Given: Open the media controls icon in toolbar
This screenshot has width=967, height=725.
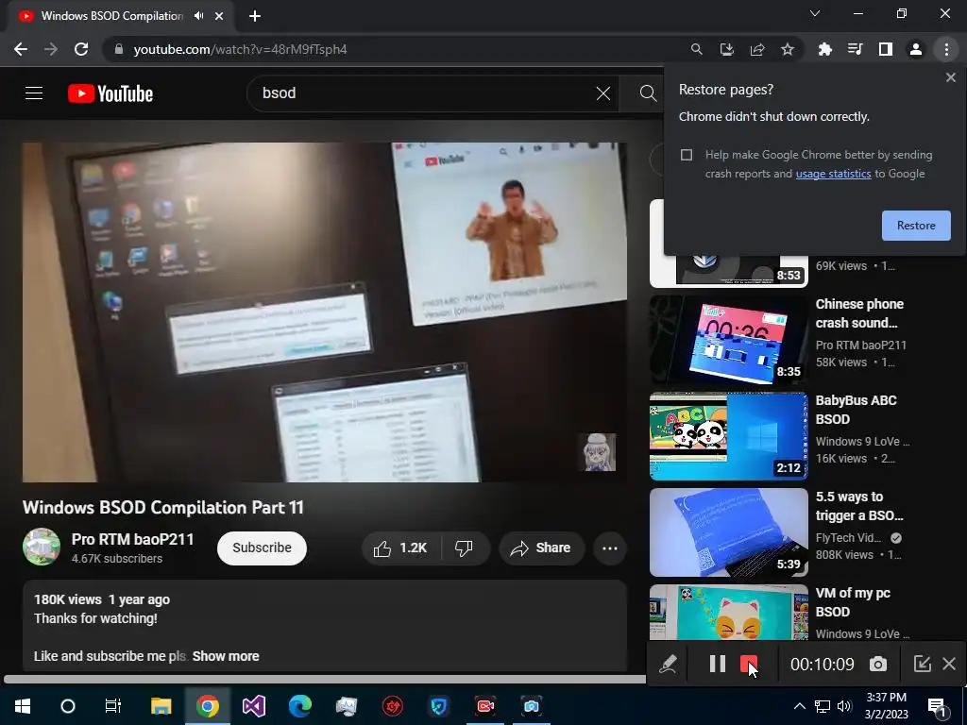Looking at the screenshot, I should point(856,49).
